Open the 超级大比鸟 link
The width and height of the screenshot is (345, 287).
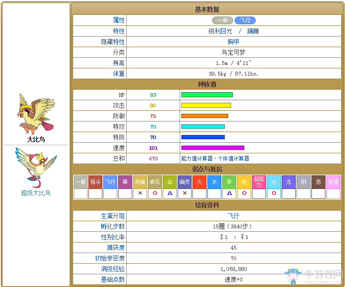pos(36,193)
